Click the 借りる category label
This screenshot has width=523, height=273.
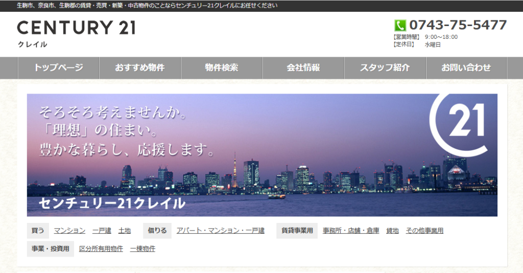pyautogui.click(x=157, y=231)
